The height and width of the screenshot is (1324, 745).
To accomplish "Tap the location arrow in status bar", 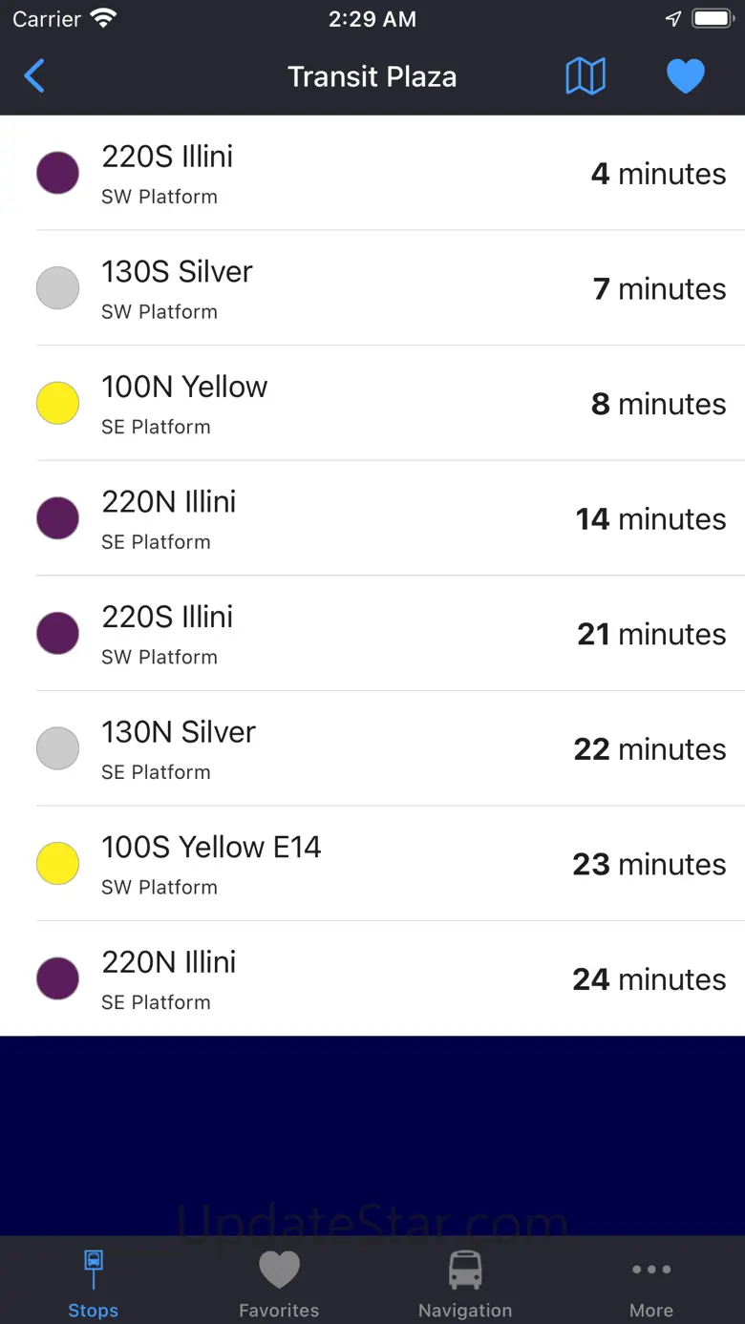I will click(x=673, y=19).
